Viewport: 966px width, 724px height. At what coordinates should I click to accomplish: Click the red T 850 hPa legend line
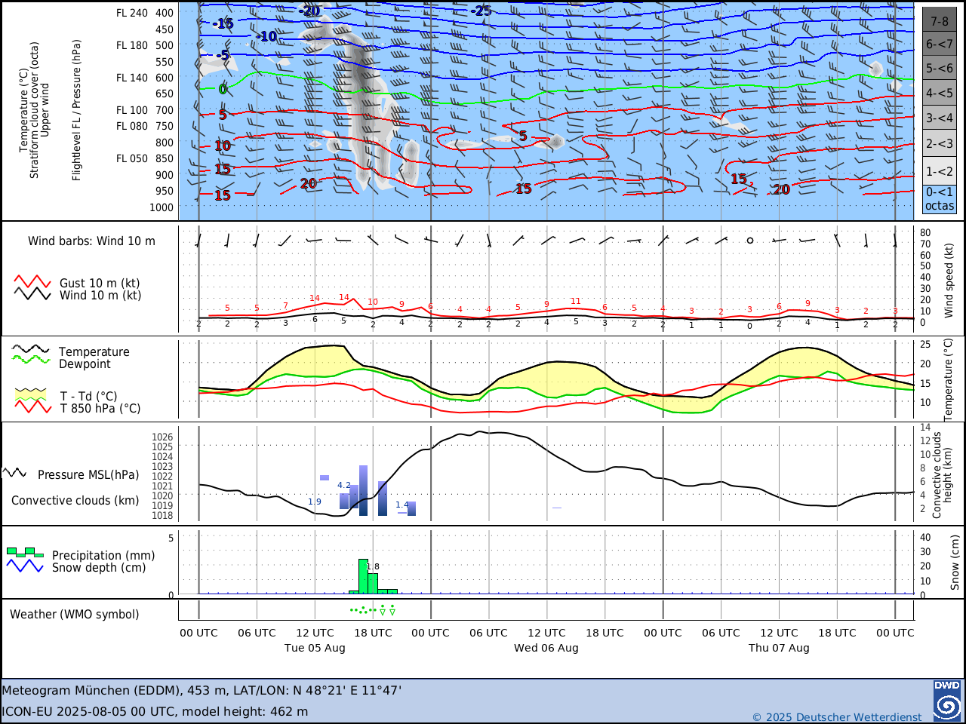[33, 406]
